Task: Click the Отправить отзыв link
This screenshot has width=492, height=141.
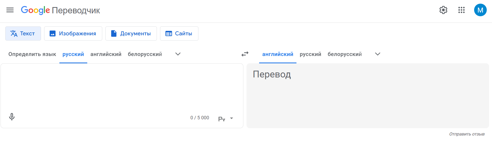Action: pyautogui.click(x=467, y=134)
